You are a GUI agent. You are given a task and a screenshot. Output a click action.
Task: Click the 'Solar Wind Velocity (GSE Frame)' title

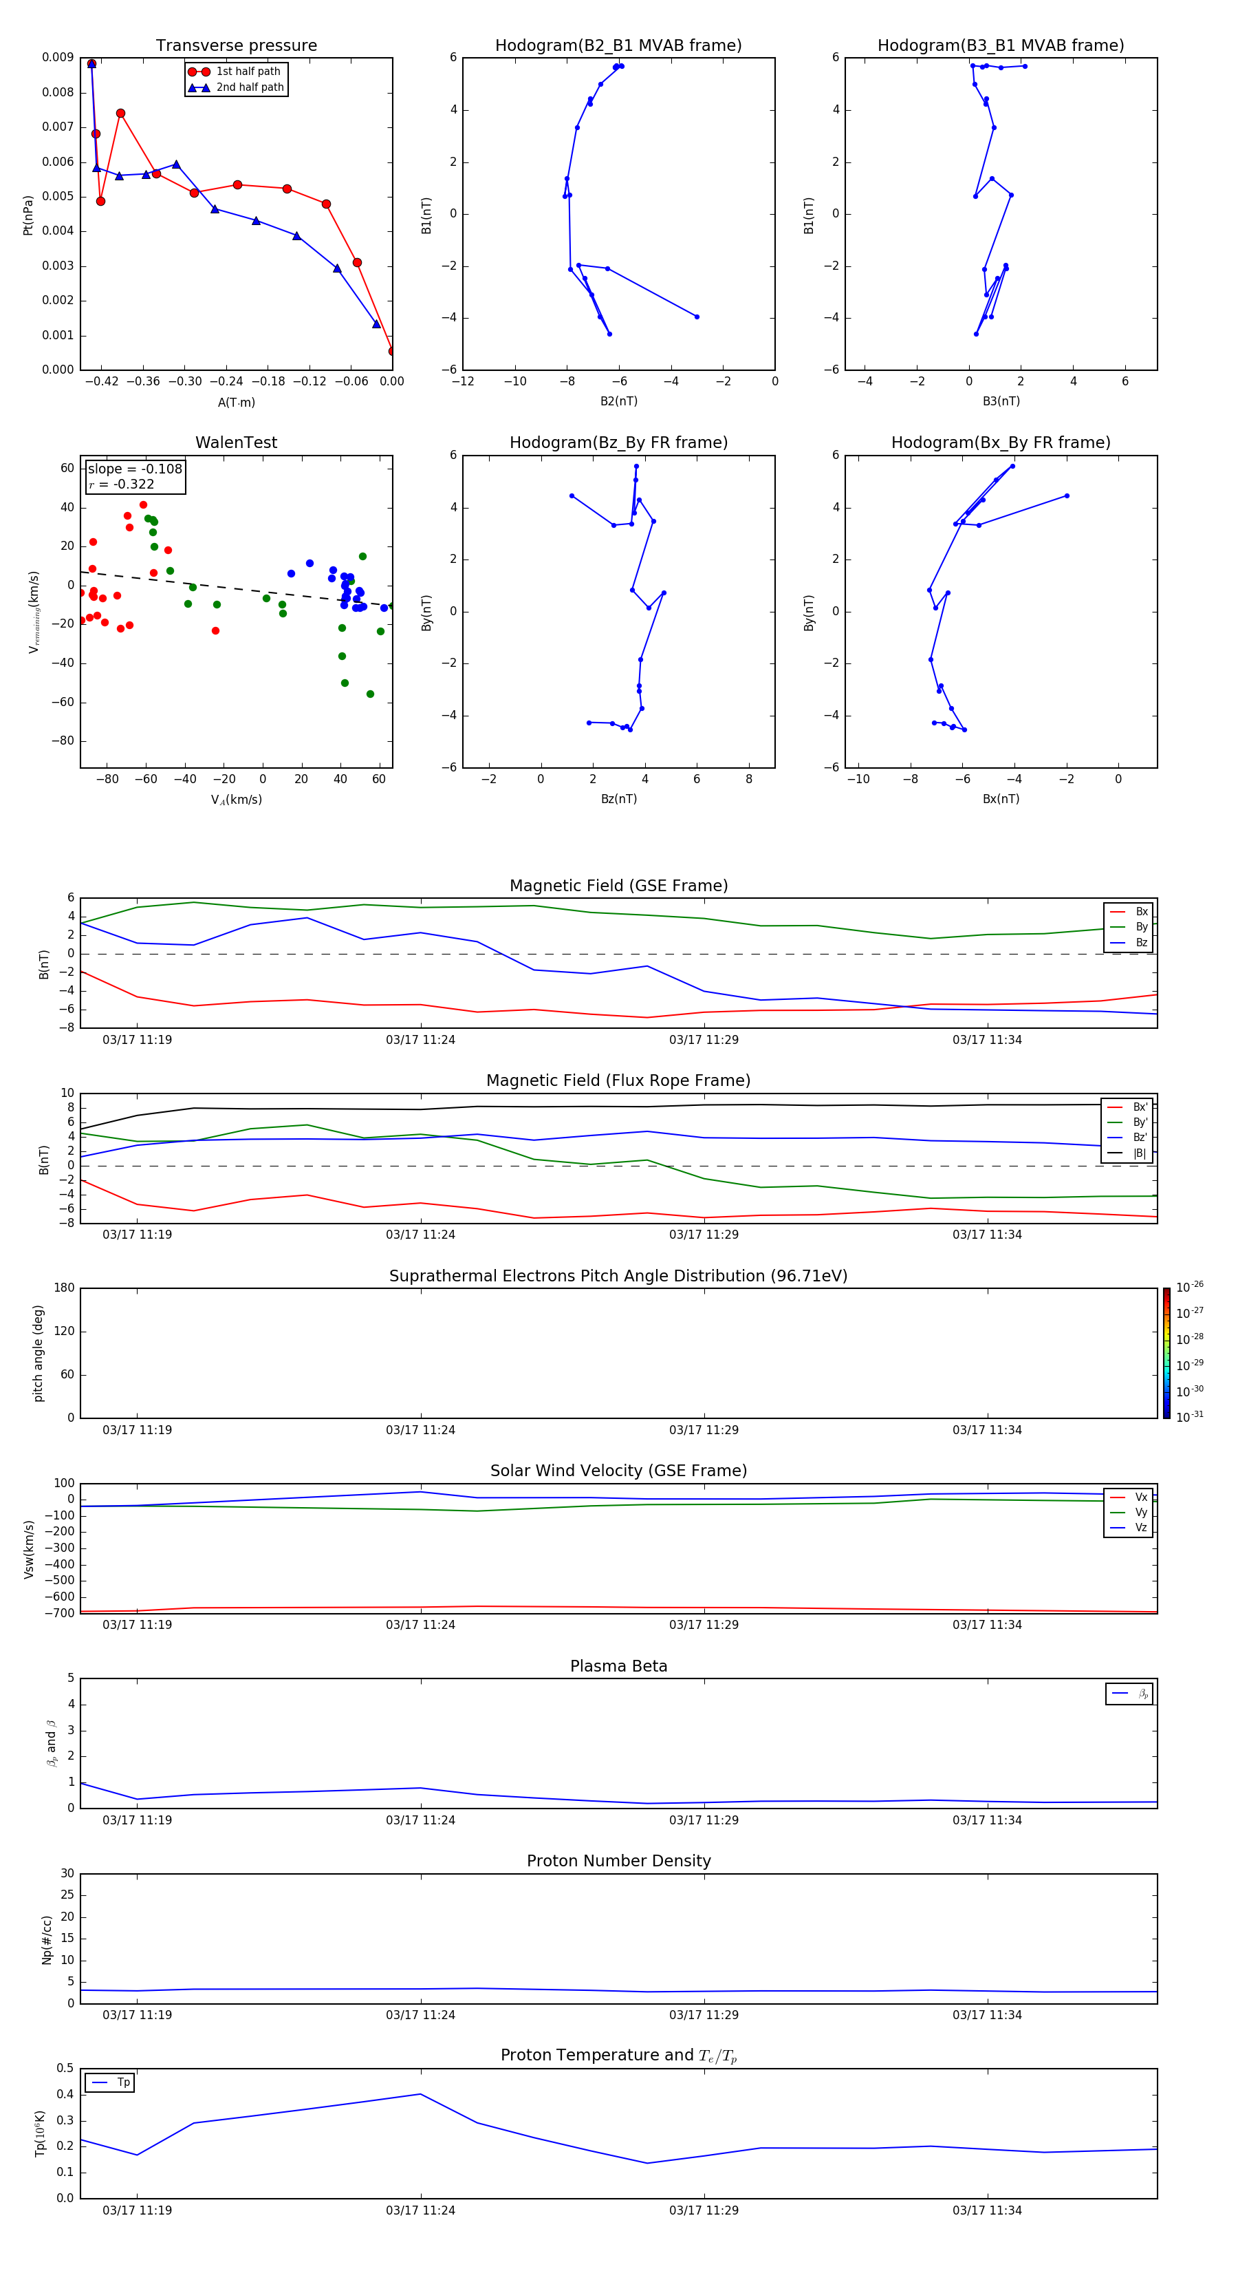coord(618,1471)
